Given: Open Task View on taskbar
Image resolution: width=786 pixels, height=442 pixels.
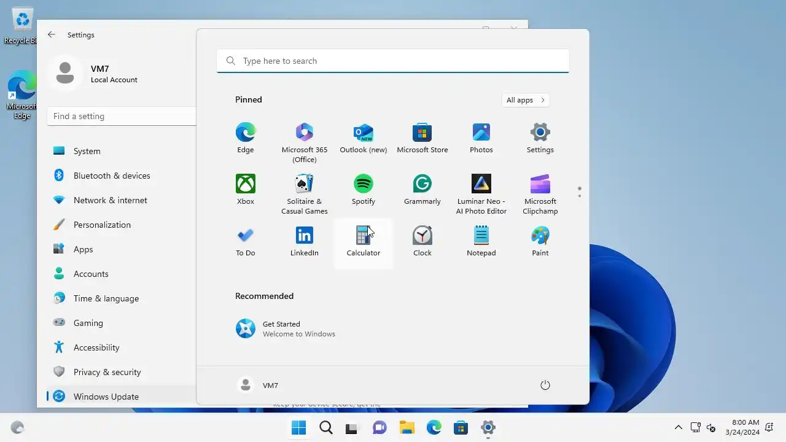Looking at the screenshot, I should pyautogui.click(x=352, y=428).
